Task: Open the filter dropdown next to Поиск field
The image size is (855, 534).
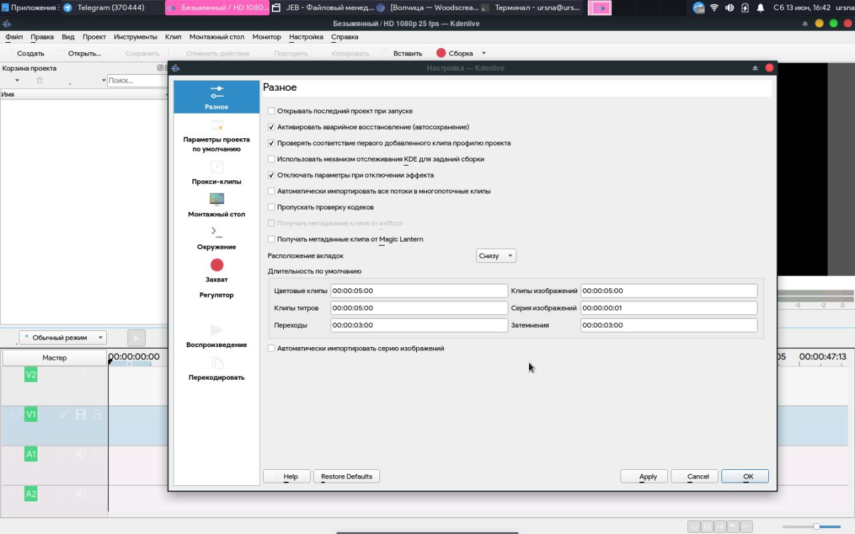Action: 104,80
